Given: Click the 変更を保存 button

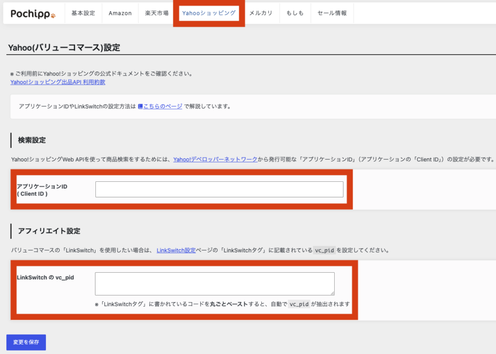Looking at the screenshot, I should click(26, 342).
